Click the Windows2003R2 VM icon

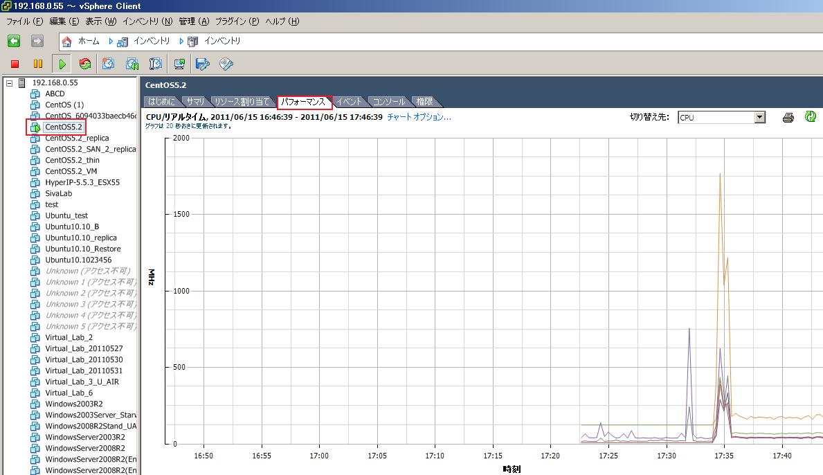pyautogui.click(x=35, y=404)
